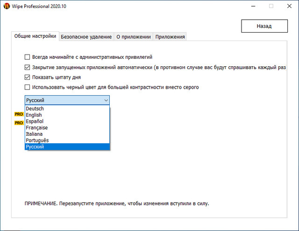This screenshot has height=231, width=299.
Task: Select Português language option
Action: pos(37,140)
